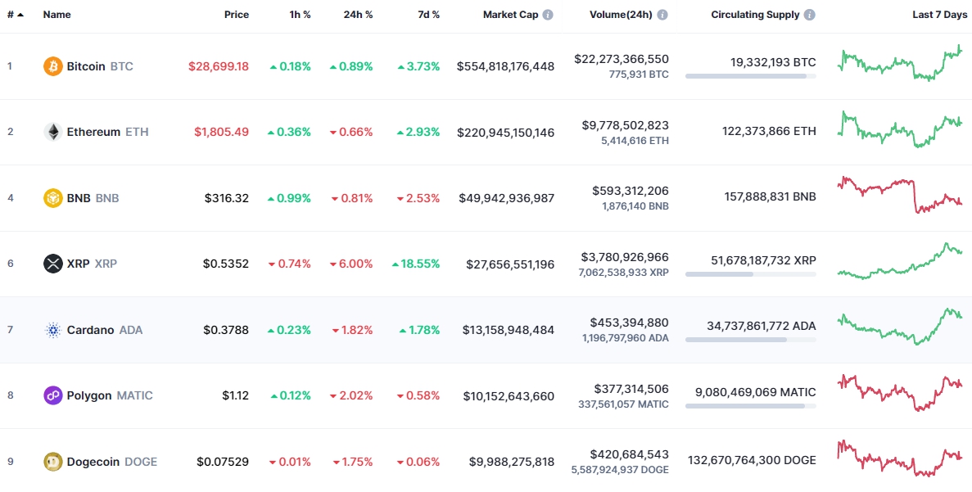Open Polygon's 7 day sparkline chart
Image resolution: width=972 pixels, height=492 pixels.
click(899, 393)
